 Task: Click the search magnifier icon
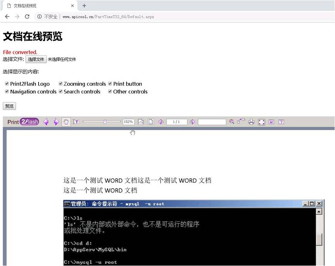click(232, 122)
